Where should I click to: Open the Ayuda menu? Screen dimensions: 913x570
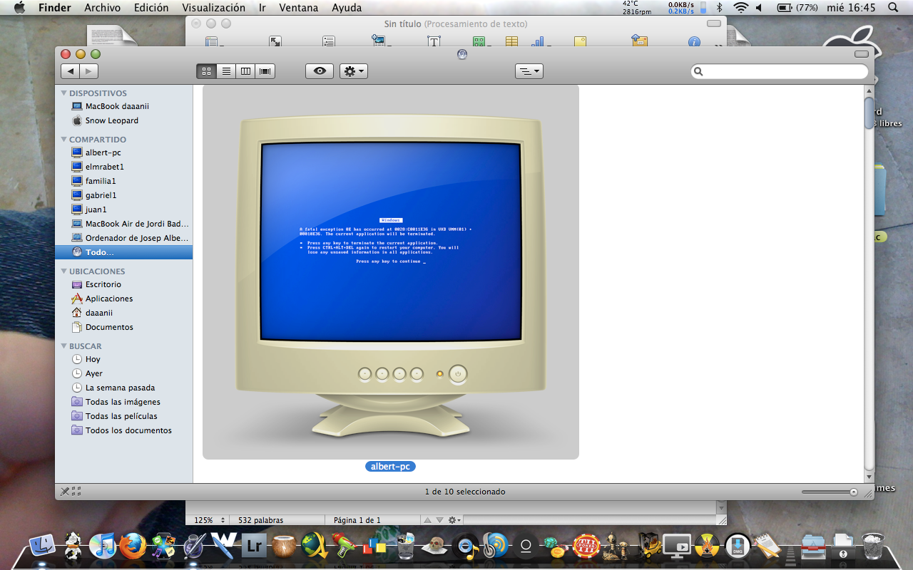(x=347, y=8)
